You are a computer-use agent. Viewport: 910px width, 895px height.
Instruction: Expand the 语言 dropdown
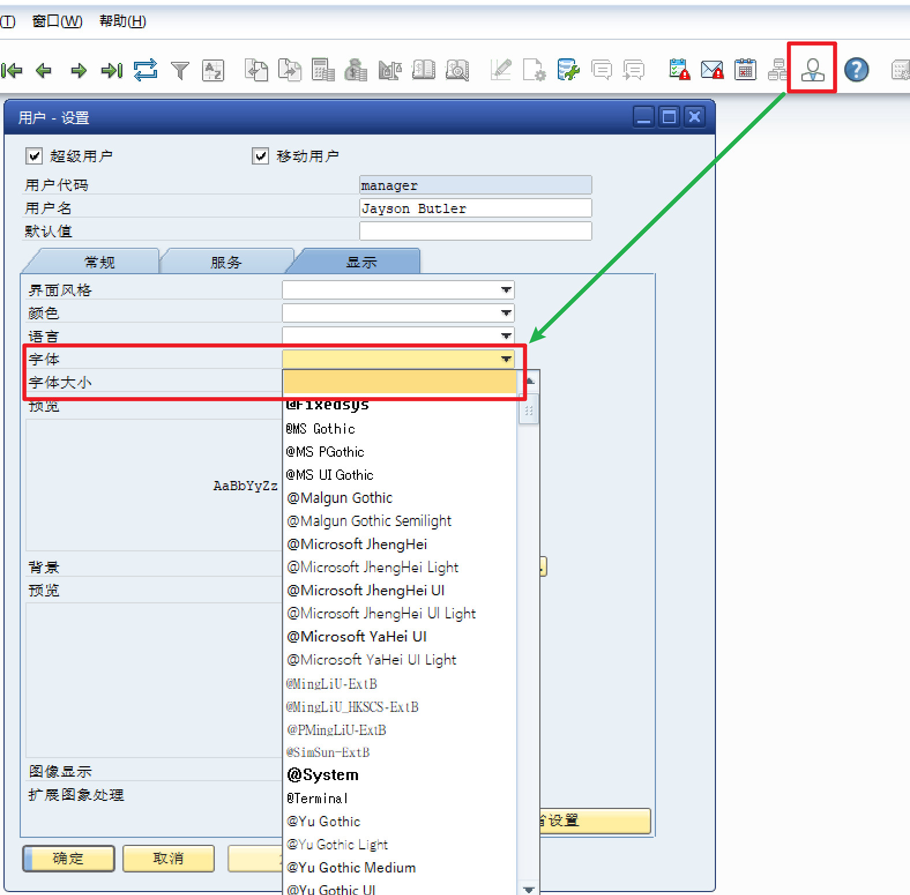pos(506,335)
